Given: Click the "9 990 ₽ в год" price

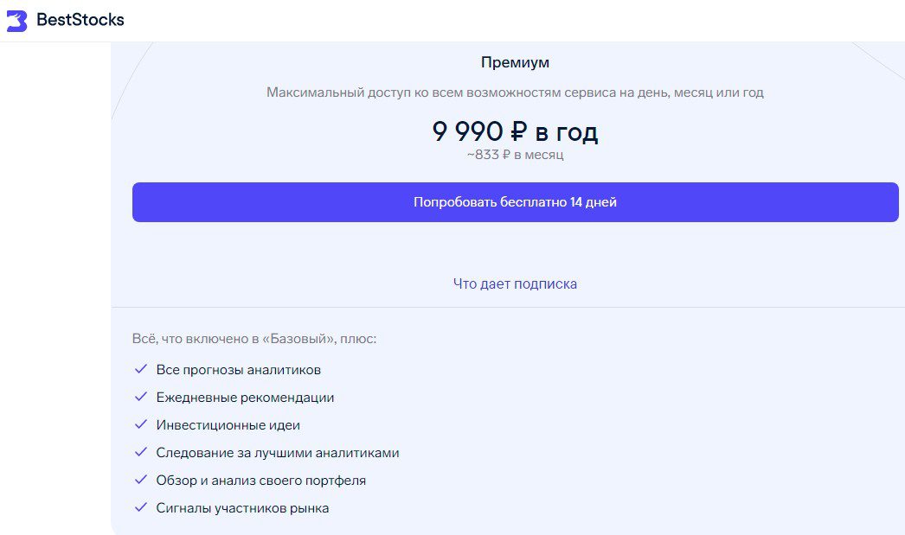Looking at the screenshot, I should 515,131.
